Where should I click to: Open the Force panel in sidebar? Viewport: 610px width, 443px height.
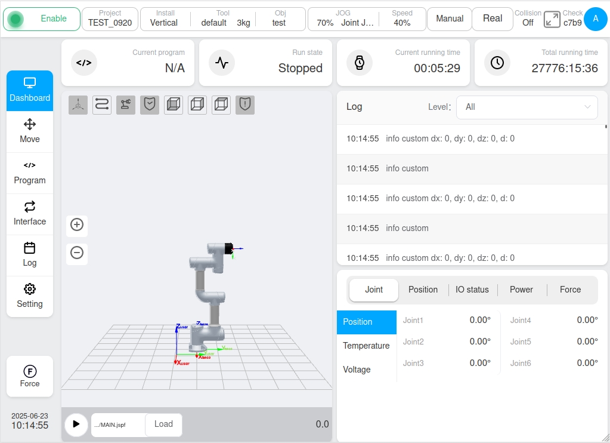click(x=30, y=376)
